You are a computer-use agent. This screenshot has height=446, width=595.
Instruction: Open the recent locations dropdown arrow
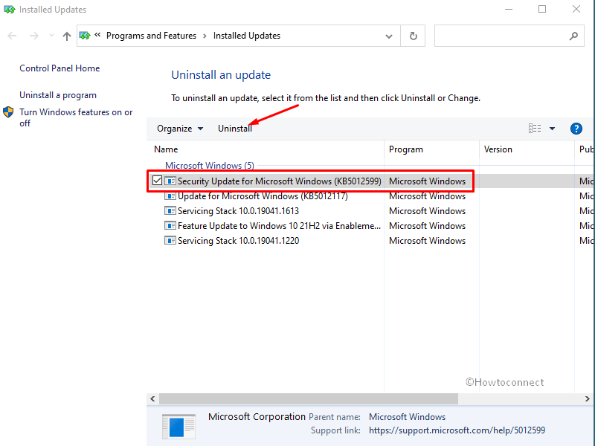tap(51, 36)
